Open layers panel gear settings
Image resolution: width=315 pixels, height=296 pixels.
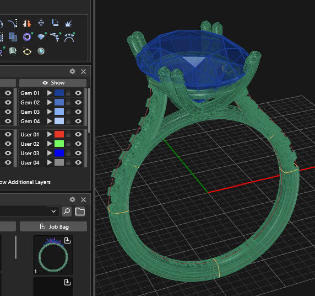(72, 71)
